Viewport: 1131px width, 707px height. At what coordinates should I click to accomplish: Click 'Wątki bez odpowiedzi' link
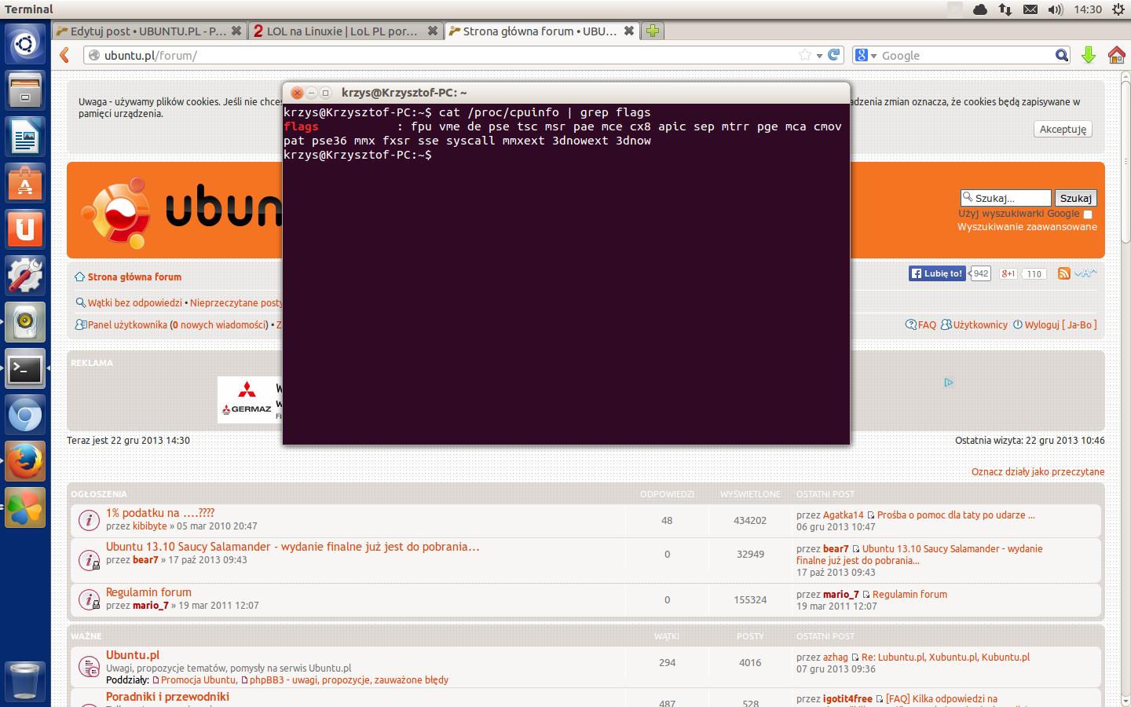click(x=134, y=302)
